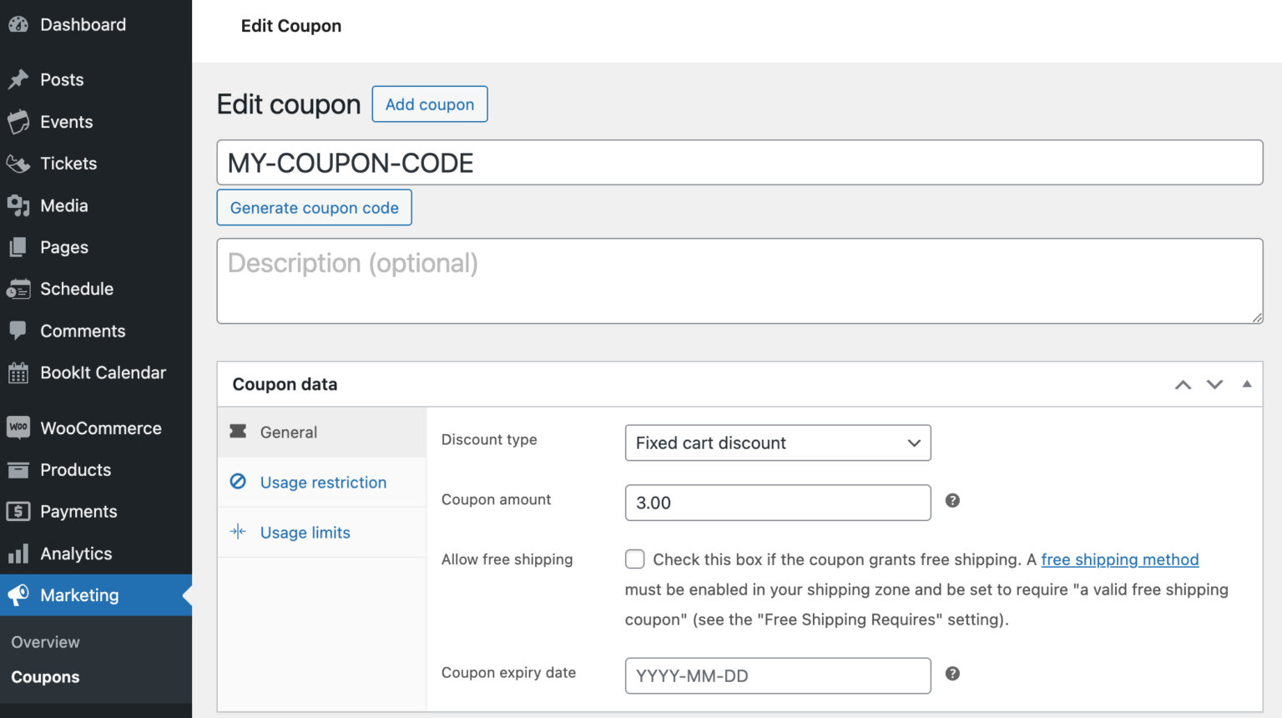This screenshot has height=718, width=1282.
Task: Click the Events sidebar icon
Action: point(18,122)
